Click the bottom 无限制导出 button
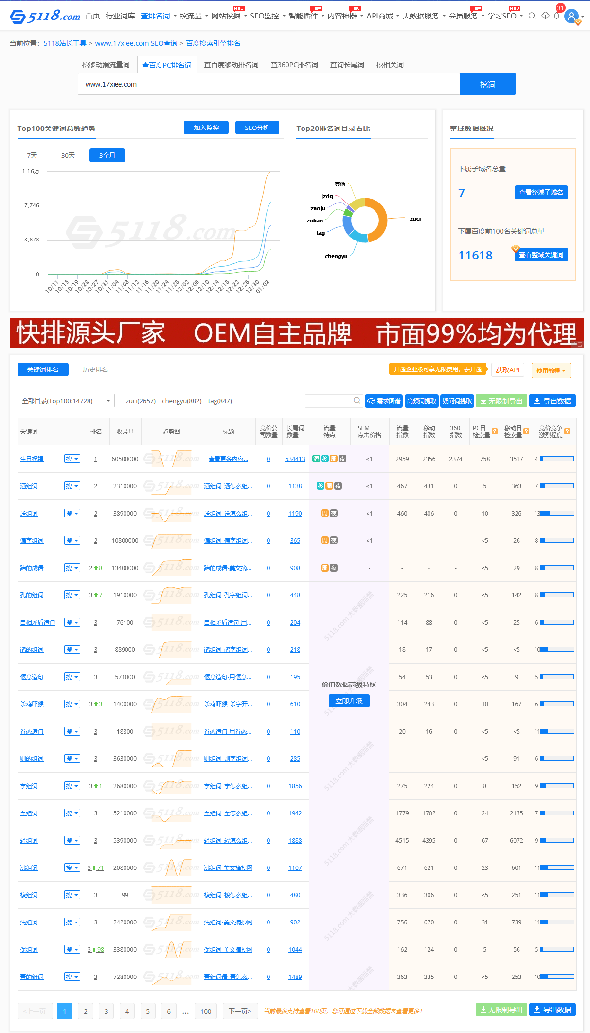 (x=501, y=1010)
